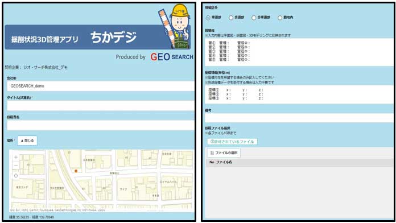This screenshot has height=223, width=396.
Task: Focus the 備考 input field
Action: tap(299, 118)
